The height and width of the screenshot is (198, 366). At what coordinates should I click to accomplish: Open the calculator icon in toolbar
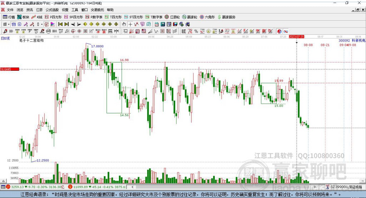click(163, 24)
